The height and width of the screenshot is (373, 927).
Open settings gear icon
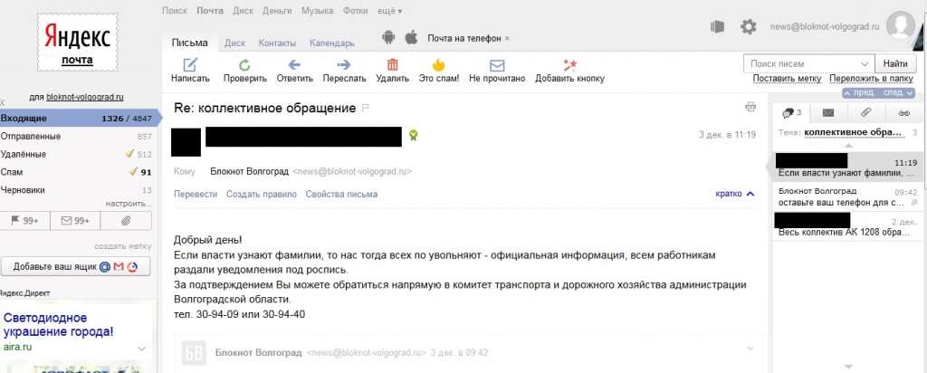(749, 26)
